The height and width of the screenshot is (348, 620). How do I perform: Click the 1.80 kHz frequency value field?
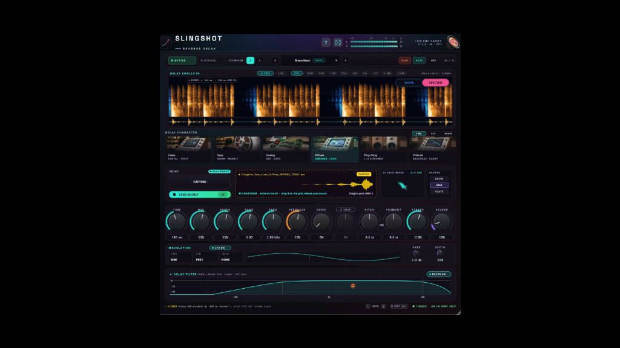273,237
